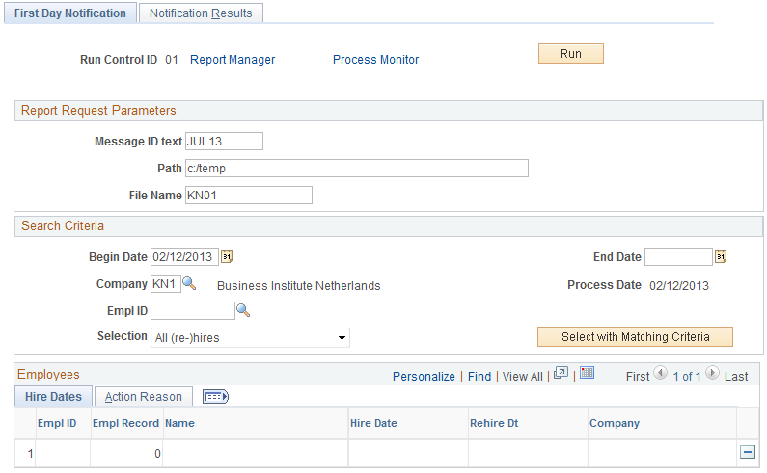Delete row 1 with the minus icon

[x=748, y=452]
